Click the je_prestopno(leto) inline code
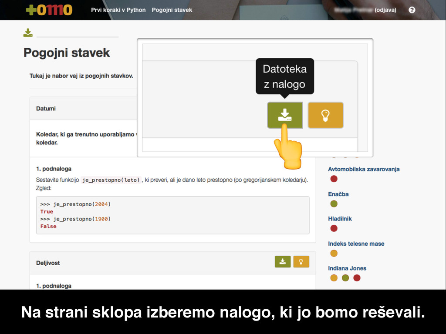This screenshot has width=446, height=334. pyautogui.click(x=111, y=180)
